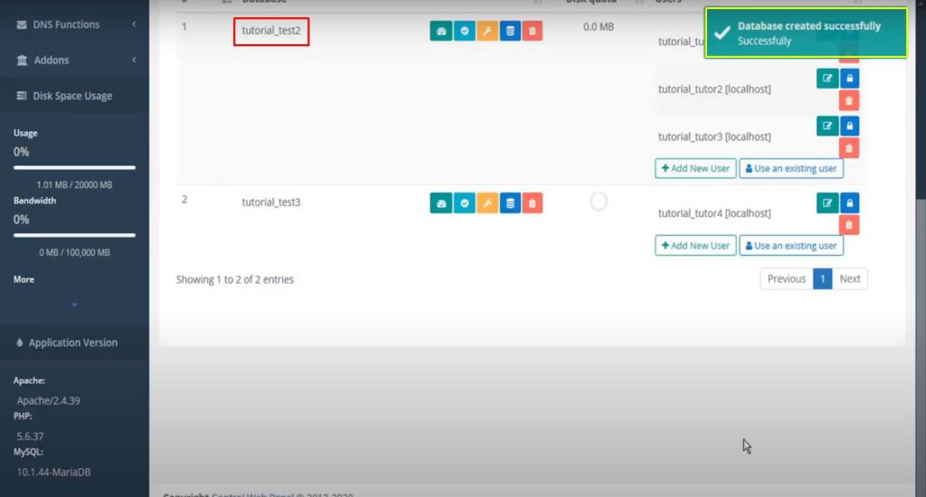
Task: Open the DNS Functions sidebar menu
Action: point(74,24)
